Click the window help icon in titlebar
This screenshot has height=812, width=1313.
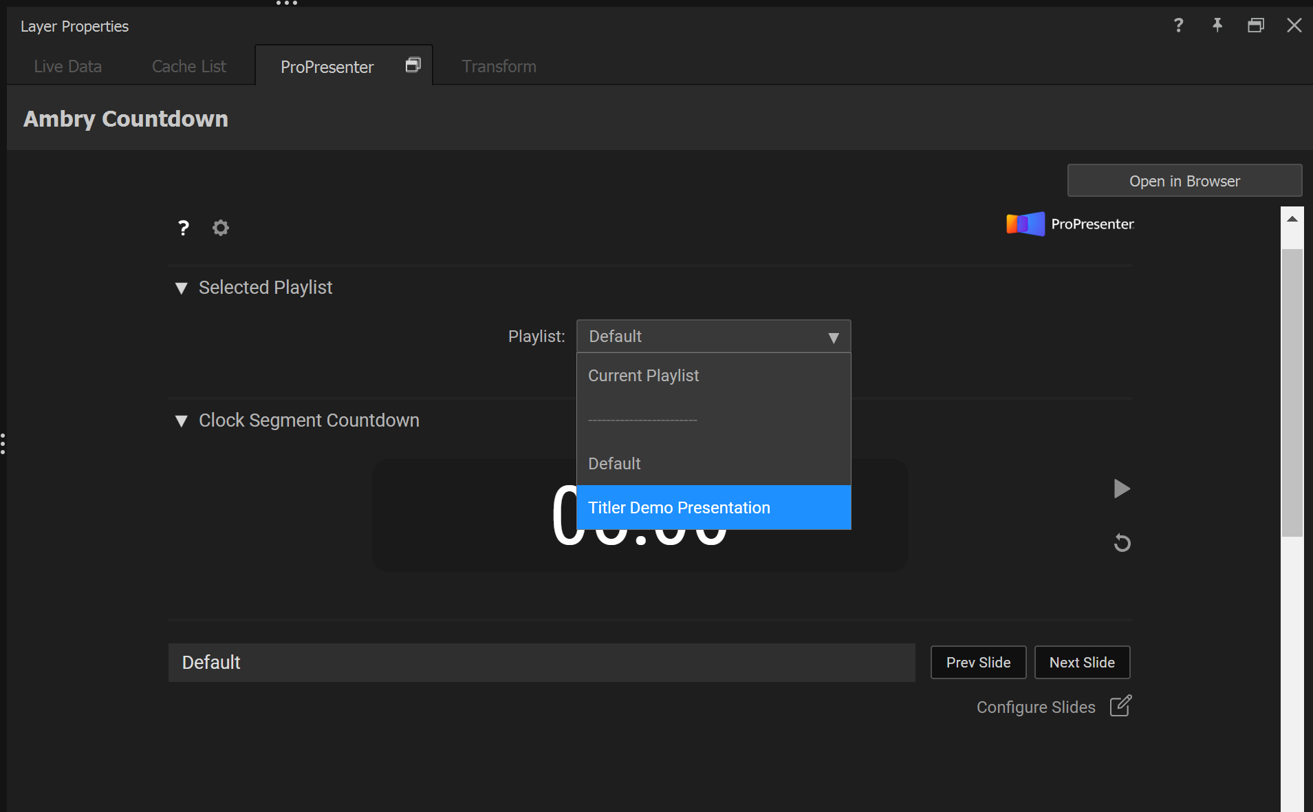1178,25
